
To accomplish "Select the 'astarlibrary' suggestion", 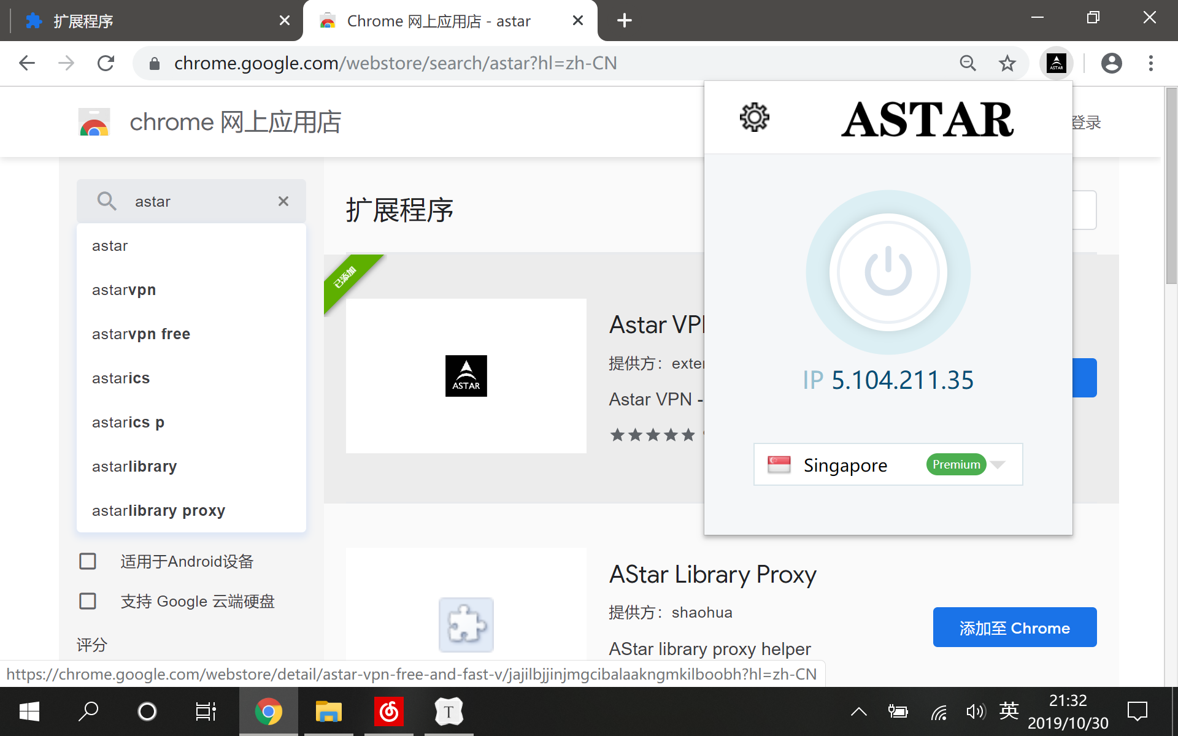I will click(191, 467).
